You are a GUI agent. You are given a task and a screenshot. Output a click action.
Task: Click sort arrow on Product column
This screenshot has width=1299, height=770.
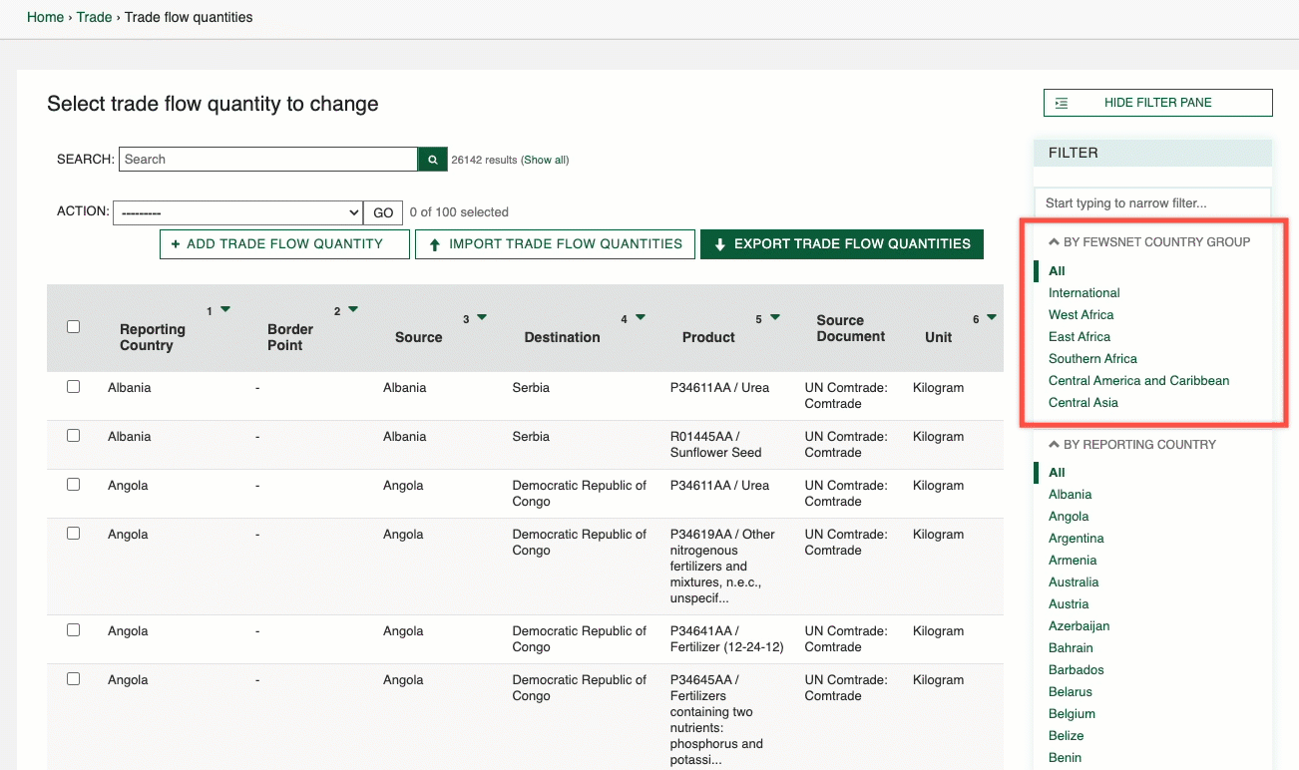coord(775,318)
